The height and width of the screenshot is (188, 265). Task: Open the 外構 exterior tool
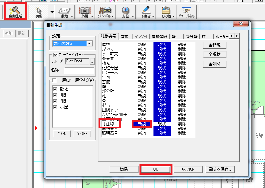coord(85,12)
